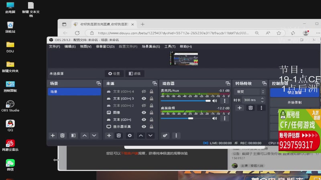Pop out the 转场特效 dock panel

click(264, 84)
